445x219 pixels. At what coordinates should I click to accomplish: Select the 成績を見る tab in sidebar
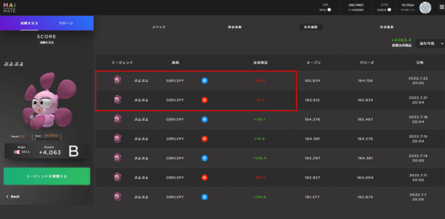tap(29, 23)
